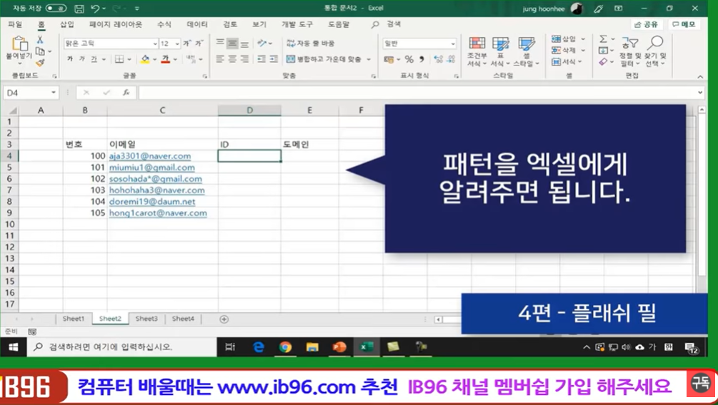Viewport: 718px width, 405px height.
Task: Apply the red font color 가
Action: (x=165, y=59)
